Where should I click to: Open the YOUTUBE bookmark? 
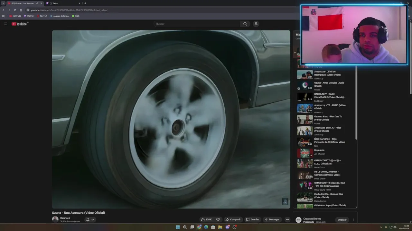[15, 16]
